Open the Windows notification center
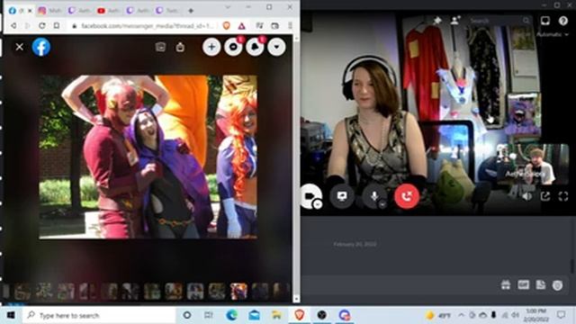Image resolution: width=576 pixels, height=324 pixels. [x=561, y=315]
